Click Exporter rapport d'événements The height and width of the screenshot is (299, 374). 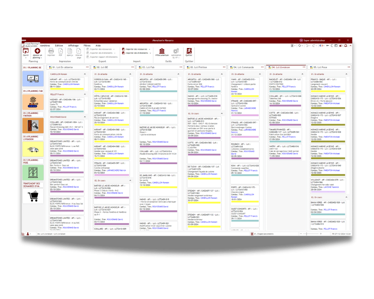point(102,57)
